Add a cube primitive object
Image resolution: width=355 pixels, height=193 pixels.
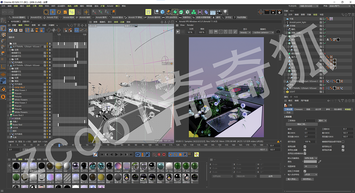coord(163,12)
